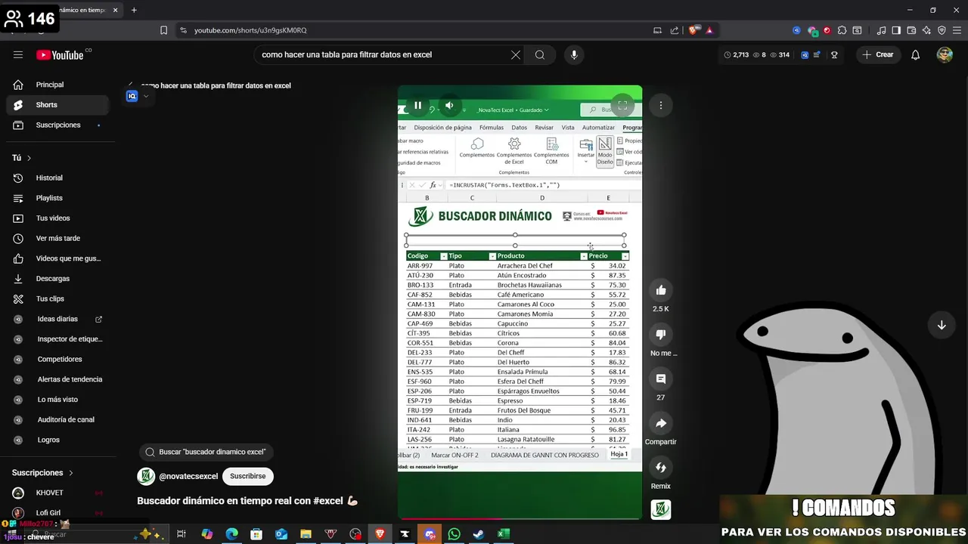
Task: Open Descargas in the sidebar
Action: [58, 279]
